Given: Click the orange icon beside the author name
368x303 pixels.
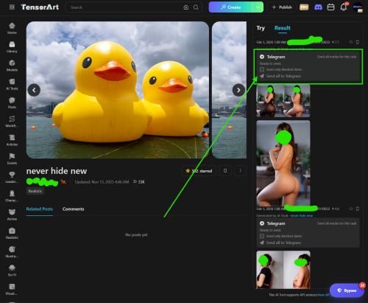Looking at the screenshot, I should pyautogui.click(x=63, y=182).
